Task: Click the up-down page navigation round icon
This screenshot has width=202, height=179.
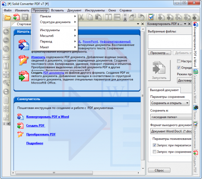Action: 6,92
